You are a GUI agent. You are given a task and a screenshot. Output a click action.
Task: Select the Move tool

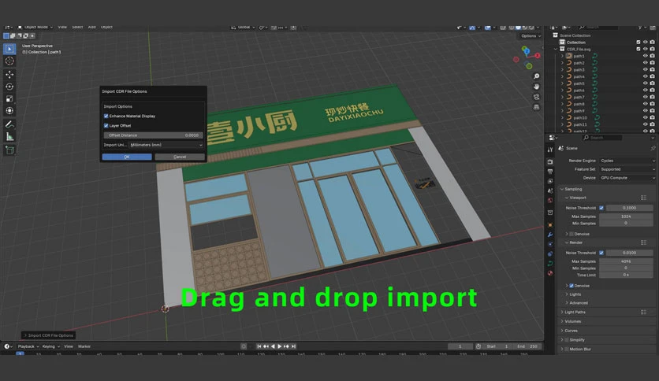point(9,74)
